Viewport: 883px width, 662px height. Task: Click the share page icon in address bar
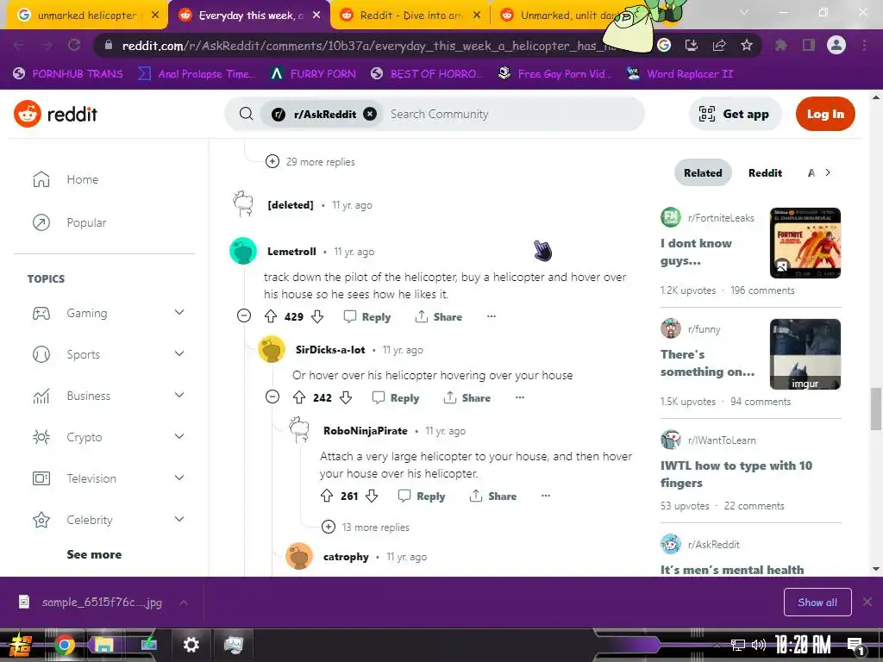(719, 45)
